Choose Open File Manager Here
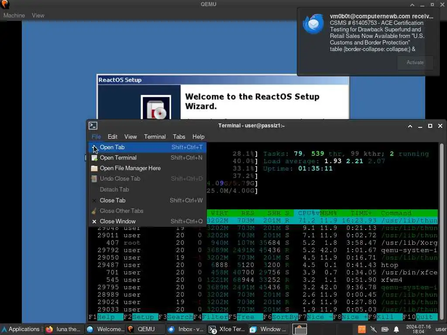This screenshot has width=447, height=335. pyautogui.click(x=147, y=168)
